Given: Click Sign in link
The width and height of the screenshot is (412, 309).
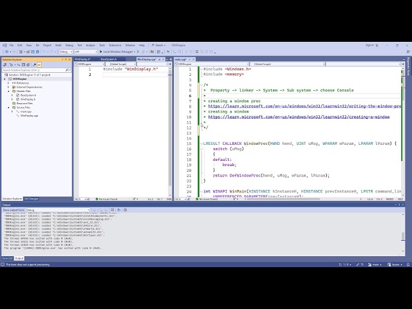Looking at the screenshot, I should click(370, 45).
